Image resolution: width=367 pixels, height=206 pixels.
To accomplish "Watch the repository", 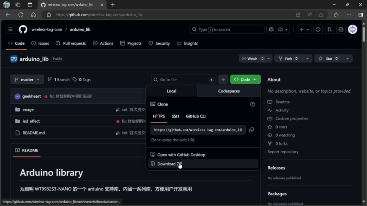I will 252,59.
